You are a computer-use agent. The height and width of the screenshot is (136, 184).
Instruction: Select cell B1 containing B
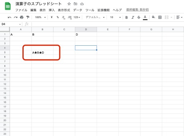point(42,34)
